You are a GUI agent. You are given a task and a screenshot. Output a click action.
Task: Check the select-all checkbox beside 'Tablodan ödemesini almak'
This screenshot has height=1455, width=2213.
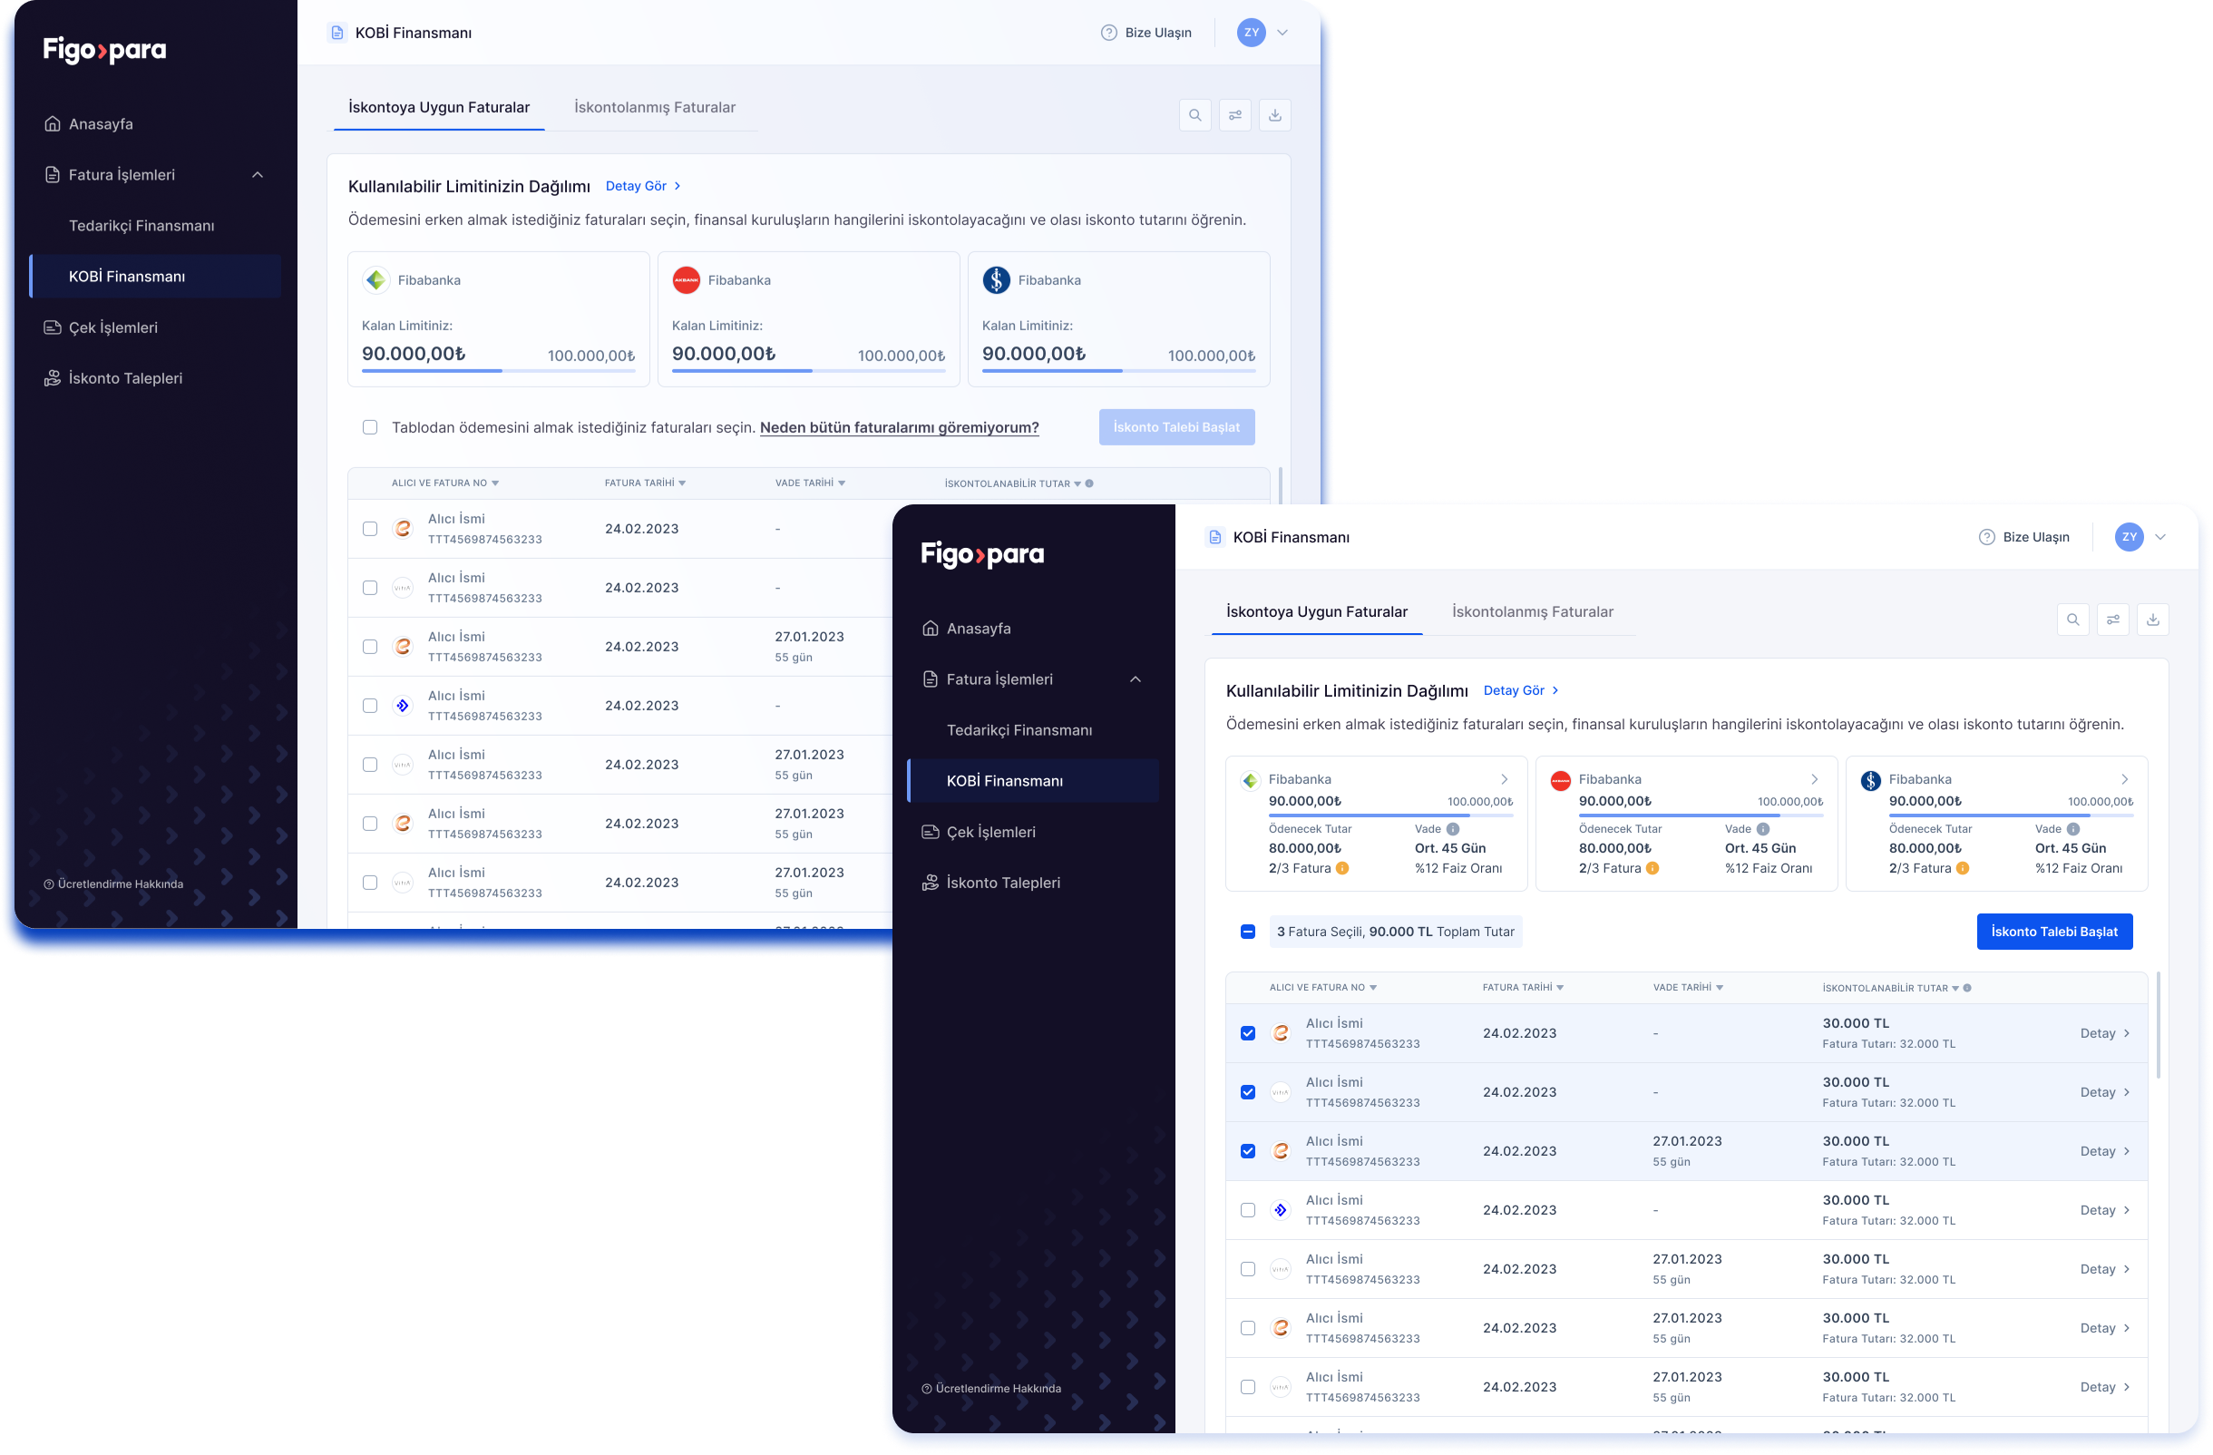(x=370, y=427)
